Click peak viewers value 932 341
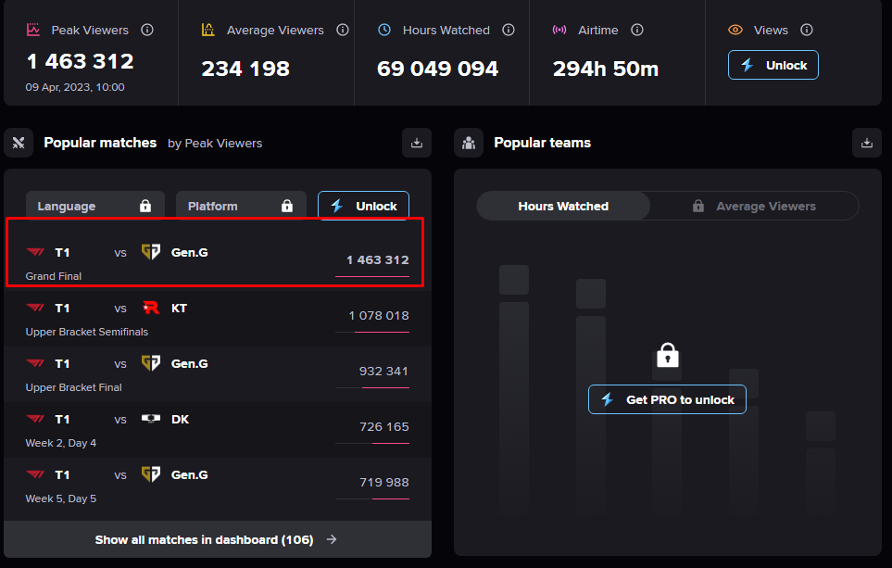The height and width of the screenshot is (568, 892). (x=384, y=371)
